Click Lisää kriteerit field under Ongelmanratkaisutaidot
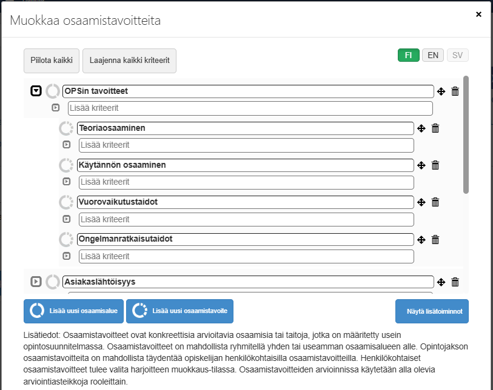This screenshot has width=493, height=390. click(246, 256)
